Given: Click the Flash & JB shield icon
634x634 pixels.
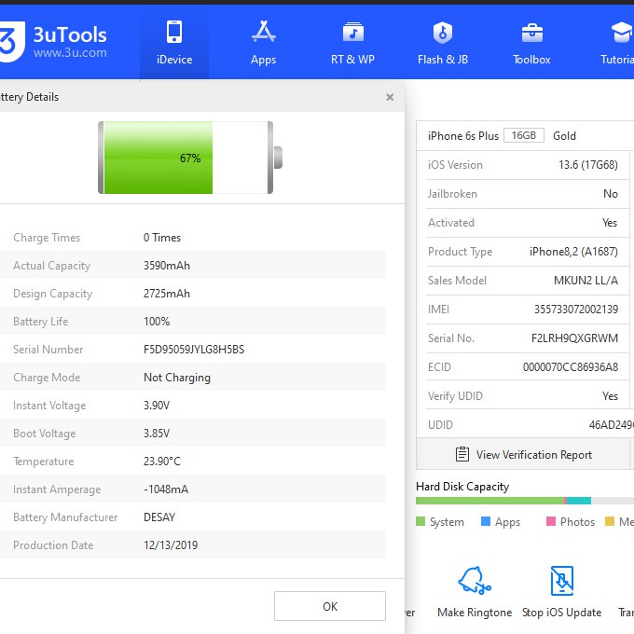Looking at the screenshot, I should (443, 33).
